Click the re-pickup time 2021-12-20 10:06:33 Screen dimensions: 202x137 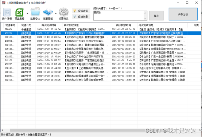(x=124, y=45)
